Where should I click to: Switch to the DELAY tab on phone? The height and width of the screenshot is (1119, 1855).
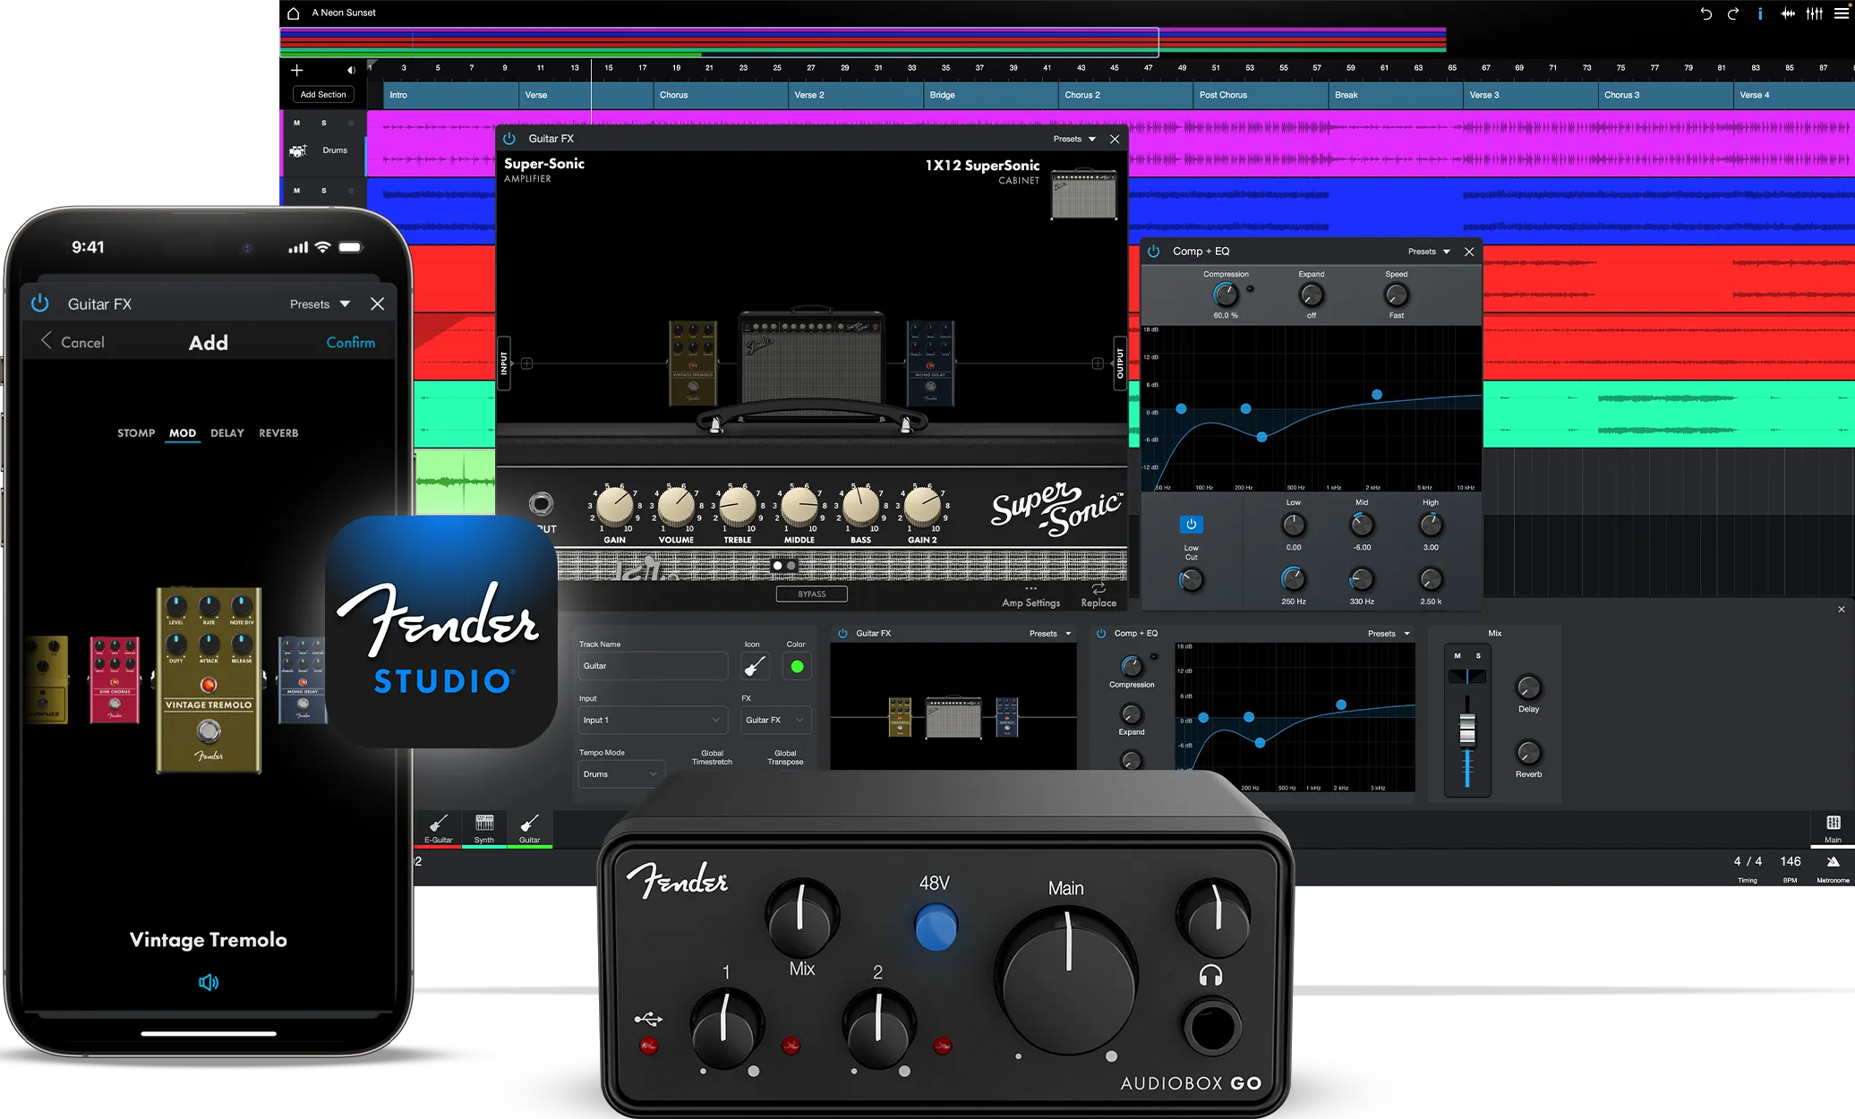227,433
